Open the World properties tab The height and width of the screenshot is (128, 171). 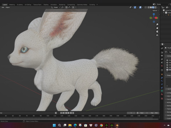click(x=162, y=66)
